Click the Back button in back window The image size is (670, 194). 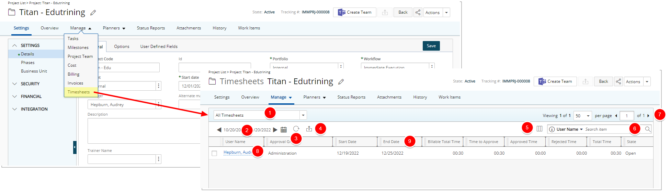coord(403,12)
